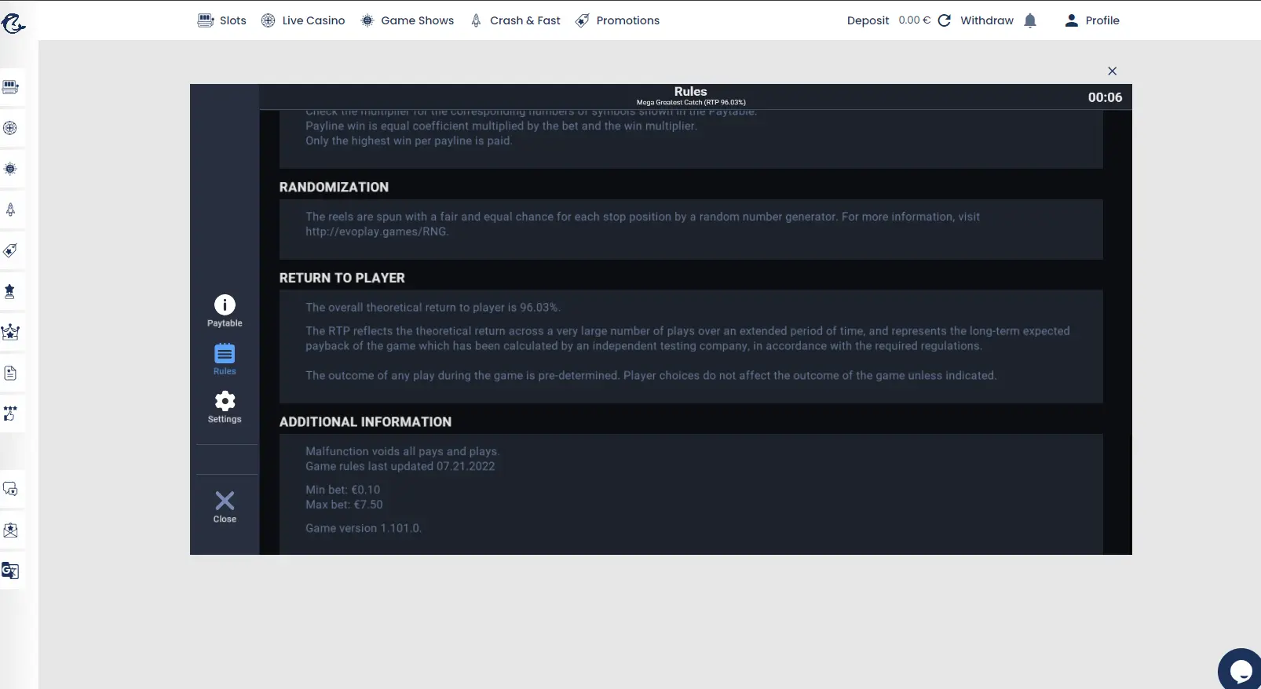1261x689 pixels.
Task: Click the 'Min bet: €0.10' text
Action: [x=343, y=490]
